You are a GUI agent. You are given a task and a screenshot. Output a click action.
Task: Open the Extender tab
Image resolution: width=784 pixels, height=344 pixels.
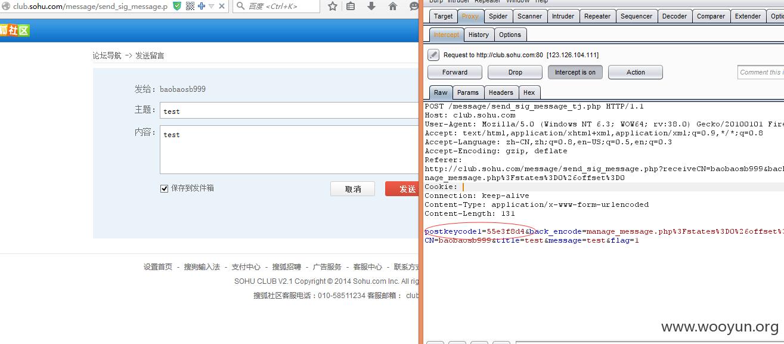click(x=748, y=16)
